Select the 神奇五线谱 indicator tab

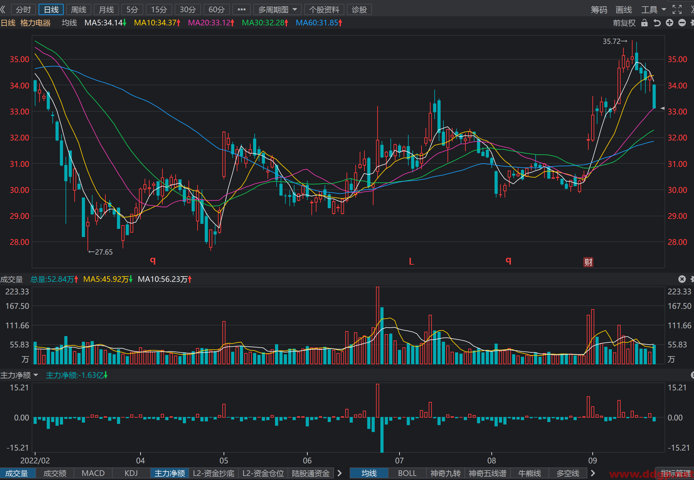[x=488, y=473]
